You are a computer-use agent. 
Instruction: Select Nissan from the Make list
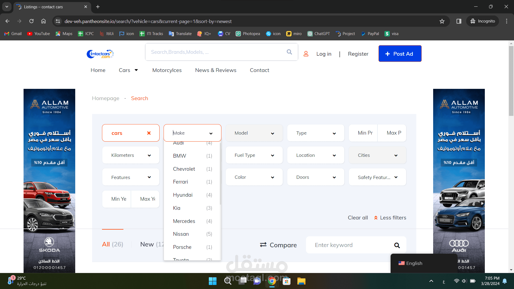(181, 234)
